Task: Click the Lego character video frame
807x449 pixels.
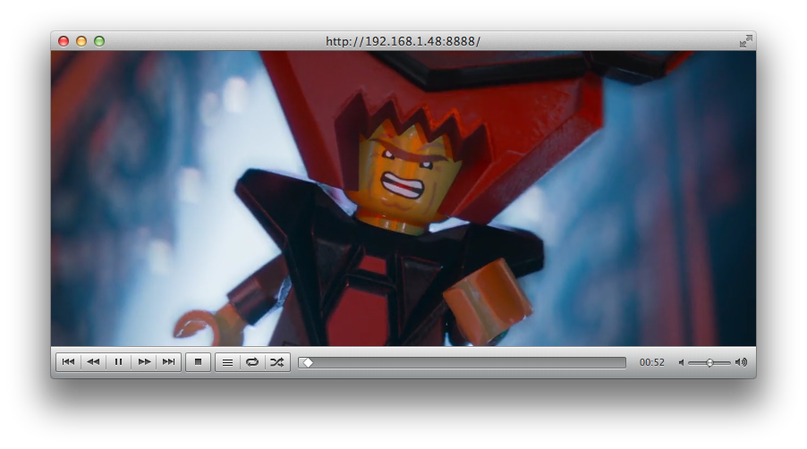Action: (403, 199)
